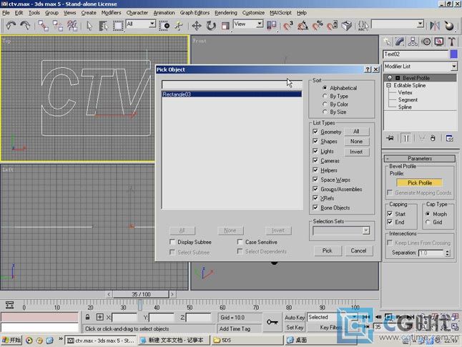Open the Rendering menu
The height and width of the screenshot is (347, 462).
[x=226, y=13]
